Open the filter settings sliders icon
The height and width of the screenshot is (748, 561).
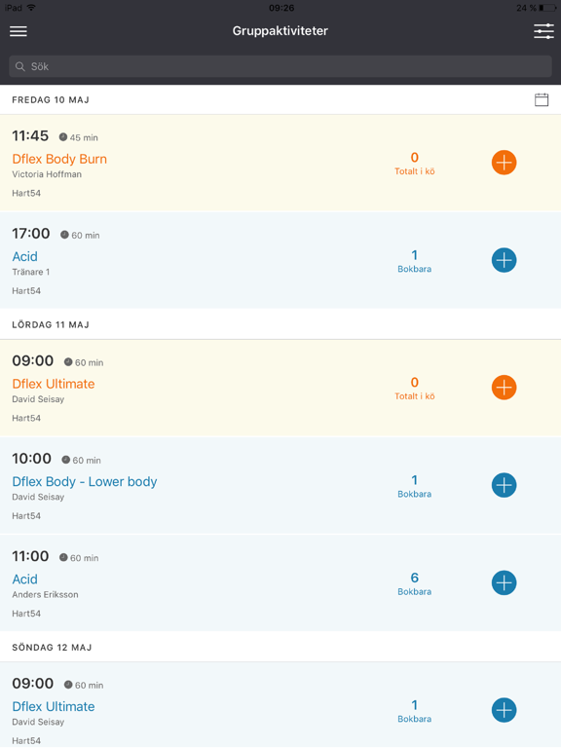pyautogui.click(x=543, y=31)
